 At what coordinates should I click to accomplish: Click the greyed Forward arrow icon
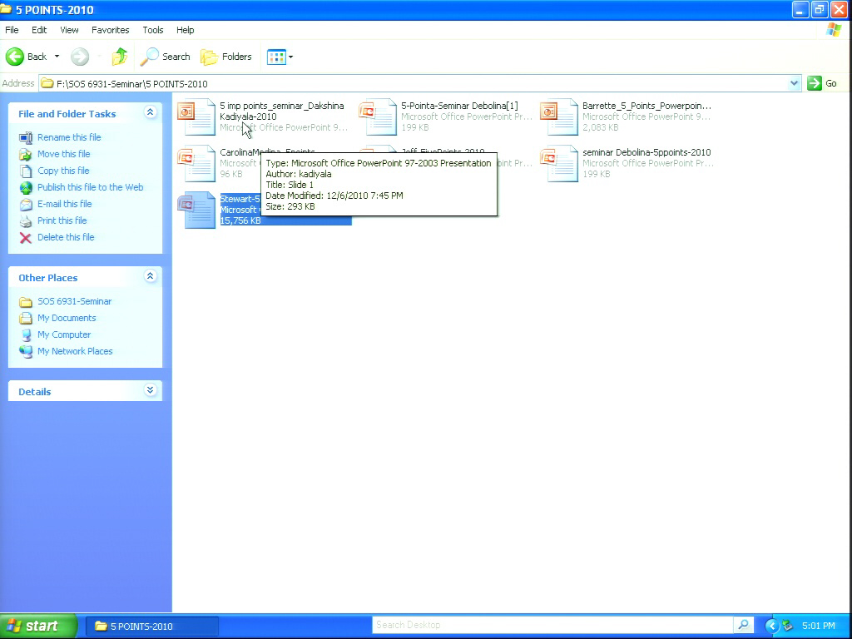pyautogui.click(x=80, y=57)
